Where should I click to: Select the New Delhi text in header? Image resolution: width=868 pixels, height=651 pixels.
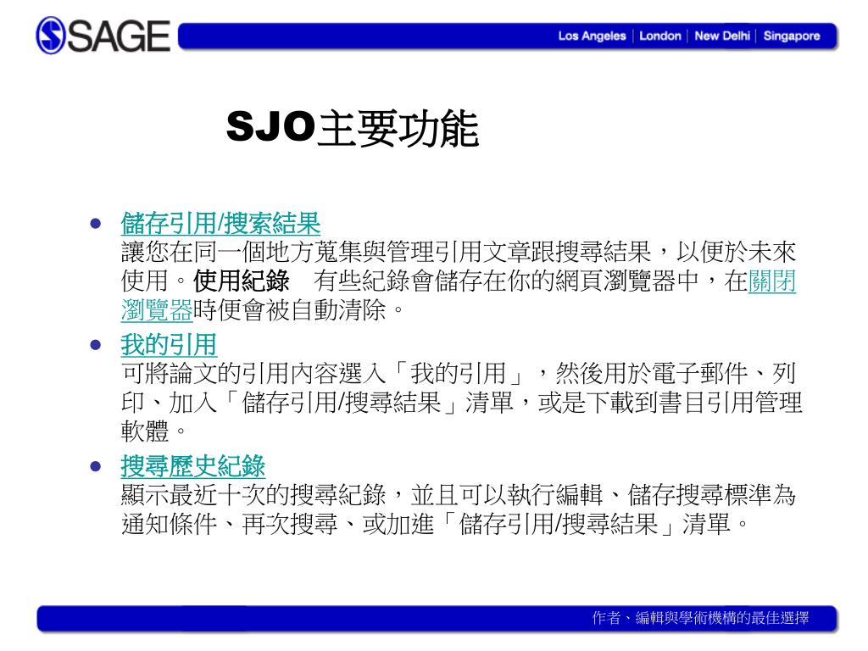(x=722, y=36)
